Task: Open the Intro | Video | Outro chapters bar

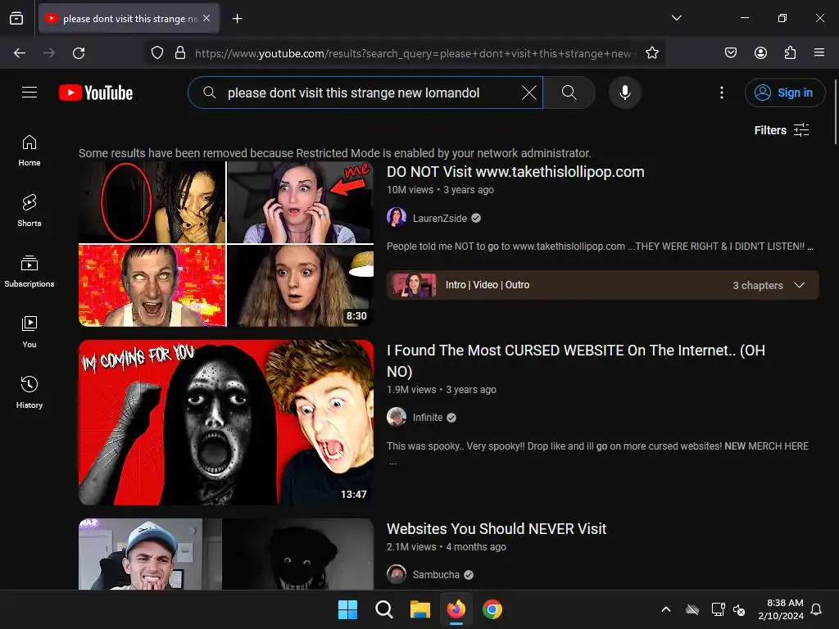Action: click(602, 285)
